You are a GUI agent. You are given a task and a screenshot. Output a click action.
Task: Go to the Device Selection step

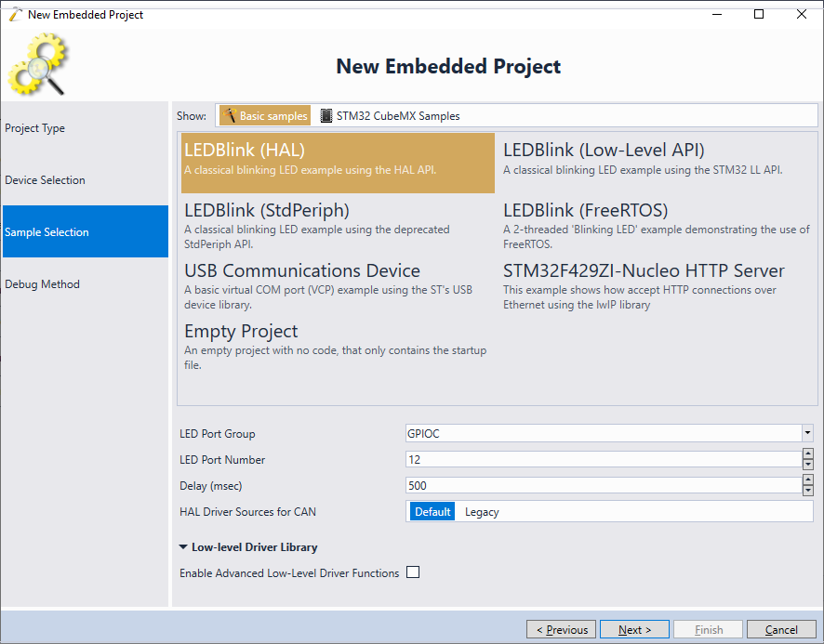pos(86,180)
